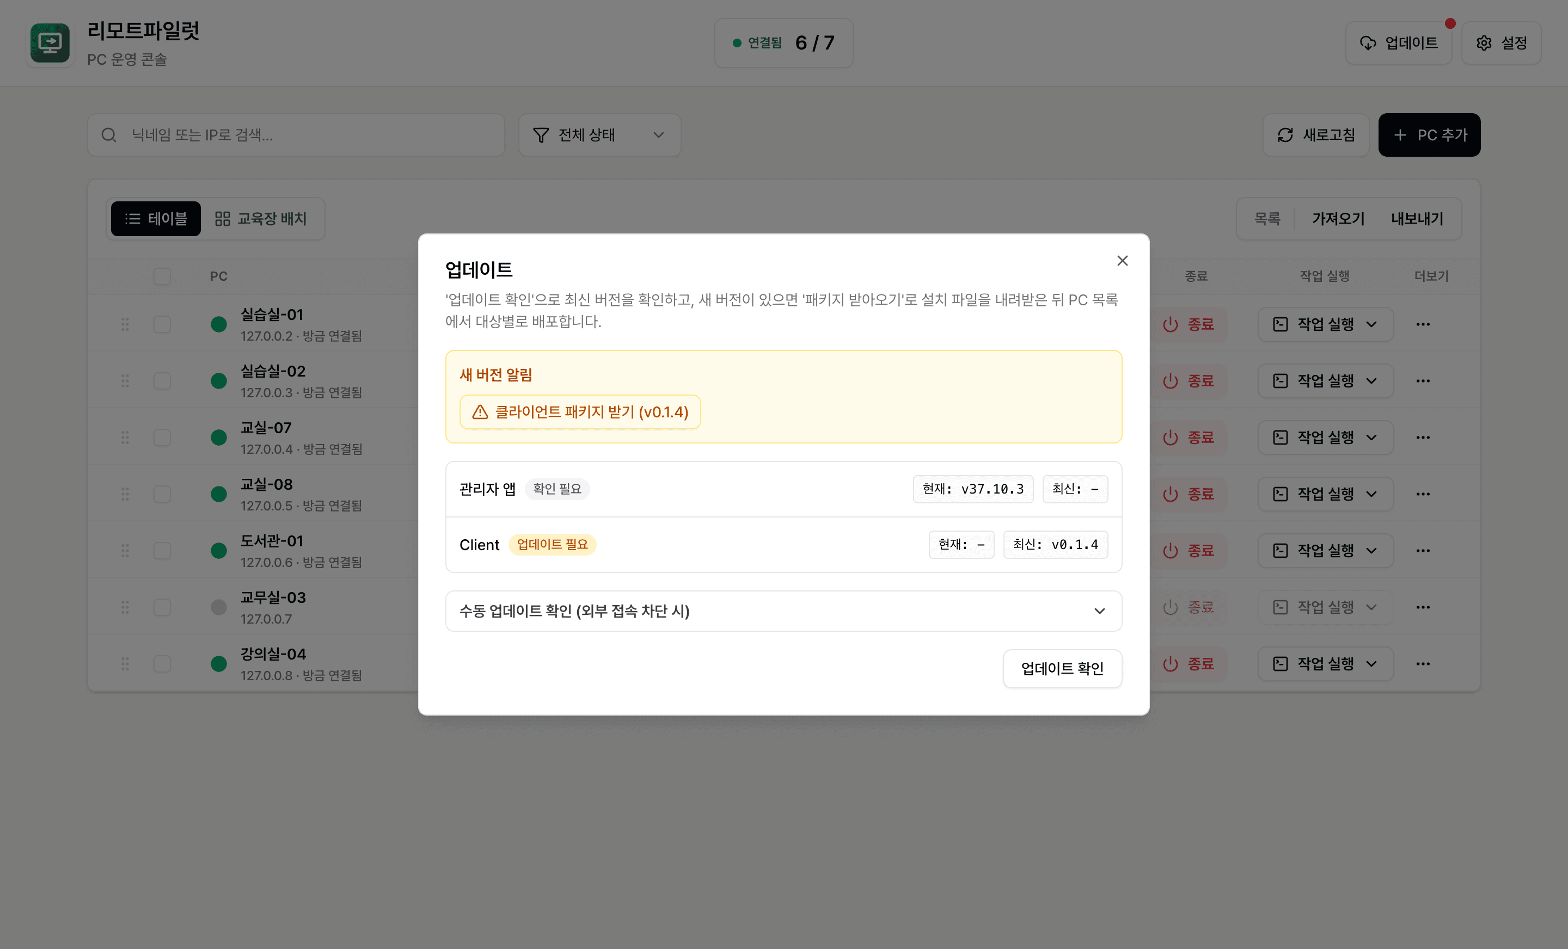Click drag handle icon for 도서관-01

(x=125, y=551)
